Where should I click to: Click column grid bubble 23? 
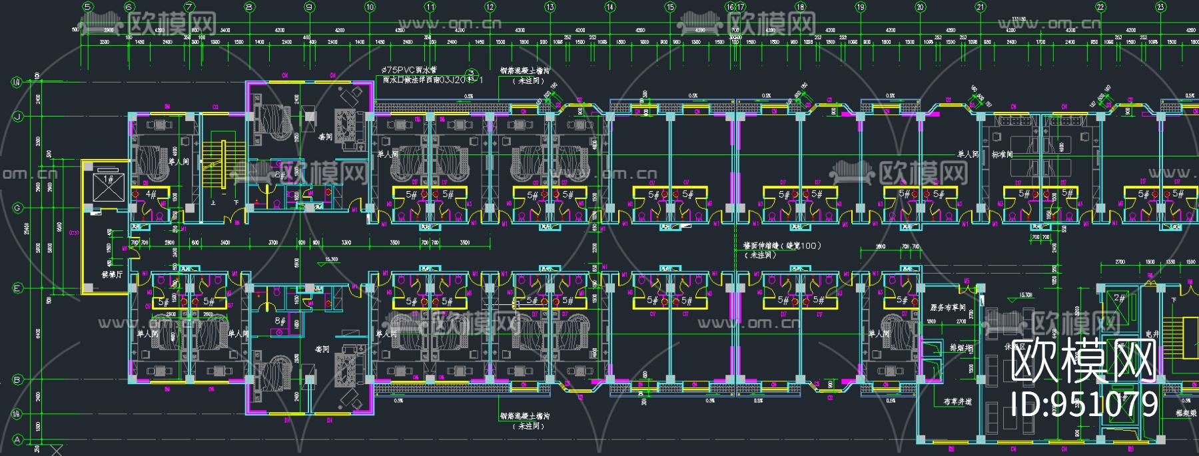click(1160, 7)
